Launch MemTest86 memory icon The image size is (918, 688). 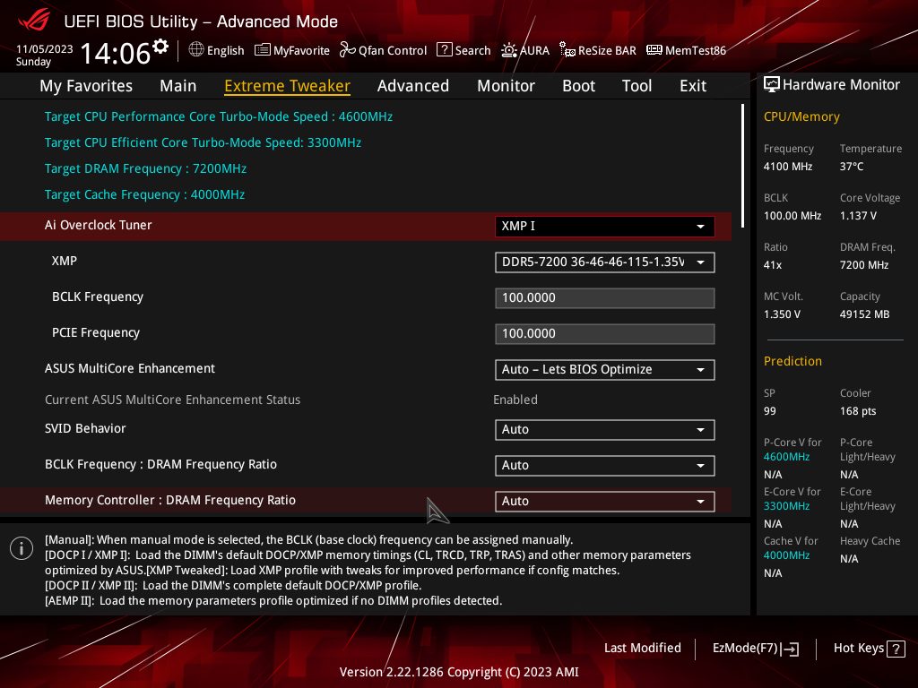point(654,50)
